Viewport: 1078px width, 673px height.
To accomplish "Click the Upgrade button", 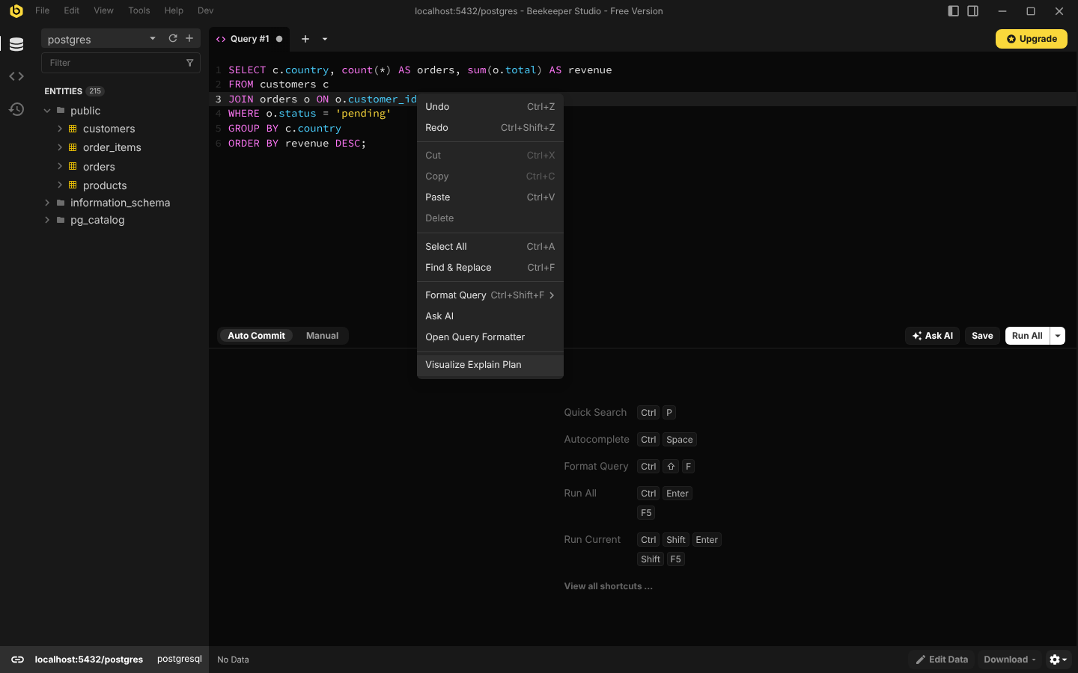I will click(1032, 39).
